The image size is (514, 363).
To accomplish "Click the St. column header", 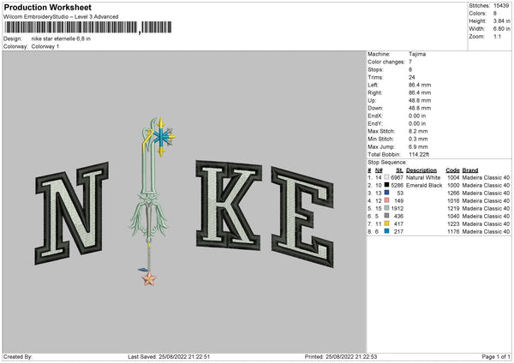I will pyautogui.click(x=399, y=170).
